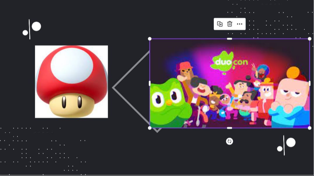This screenshot has height=176, width=314.
Task: Click the top-left corner resize handle
Action: point(150,39)
